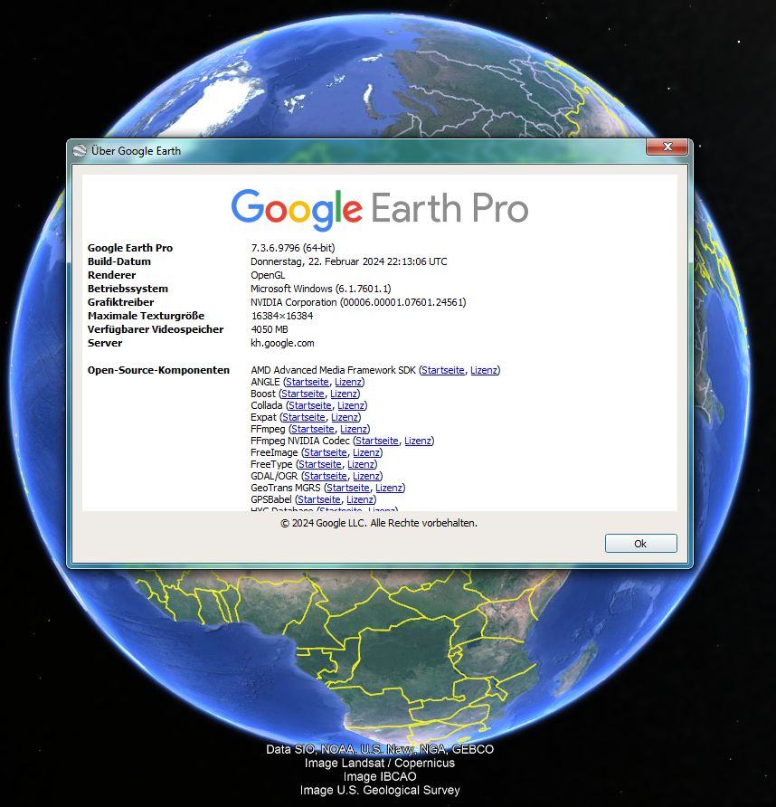Click the Google Earth Pro logo banner
This screenshot has height=807, width=776.
380,210
